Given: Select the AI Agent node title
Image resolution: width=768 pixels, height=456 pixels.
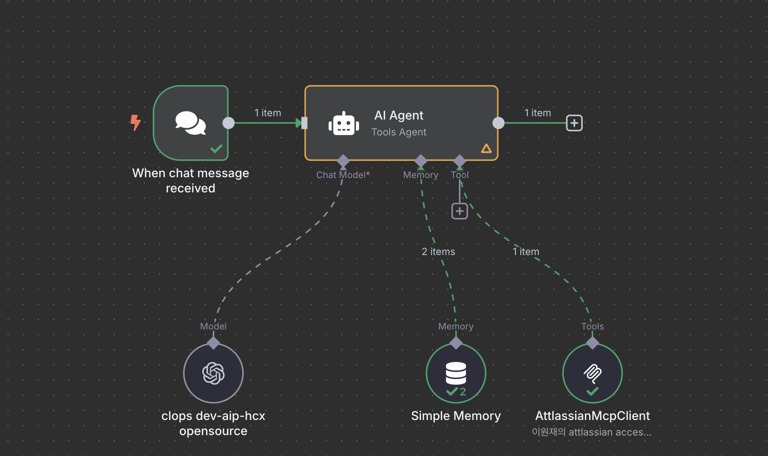Looking at the screenshot, I should tap(399, 115).
